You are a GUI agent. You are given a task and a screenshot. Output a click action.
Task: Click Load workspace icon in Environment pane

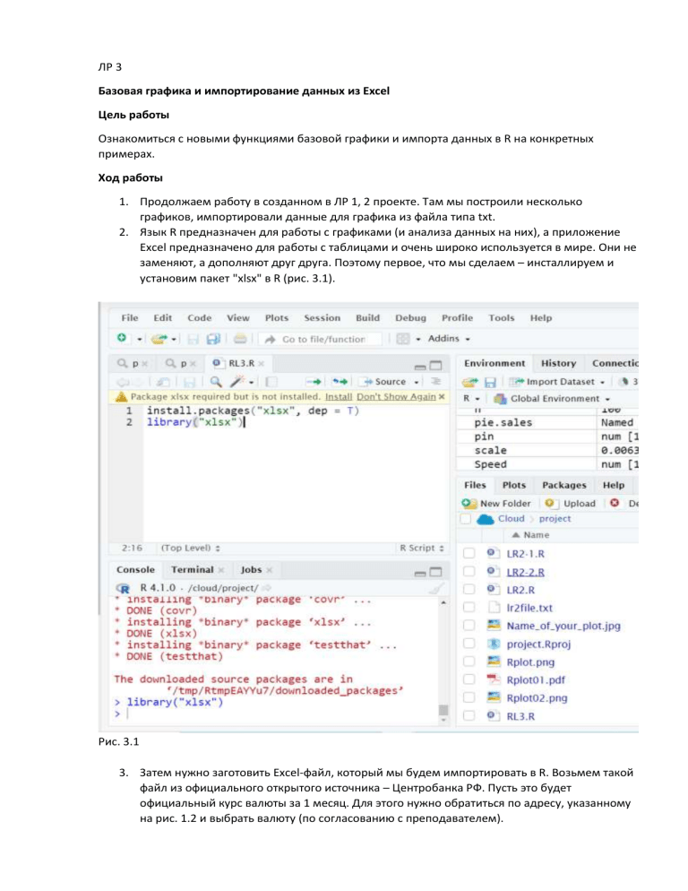click(469, 382)
